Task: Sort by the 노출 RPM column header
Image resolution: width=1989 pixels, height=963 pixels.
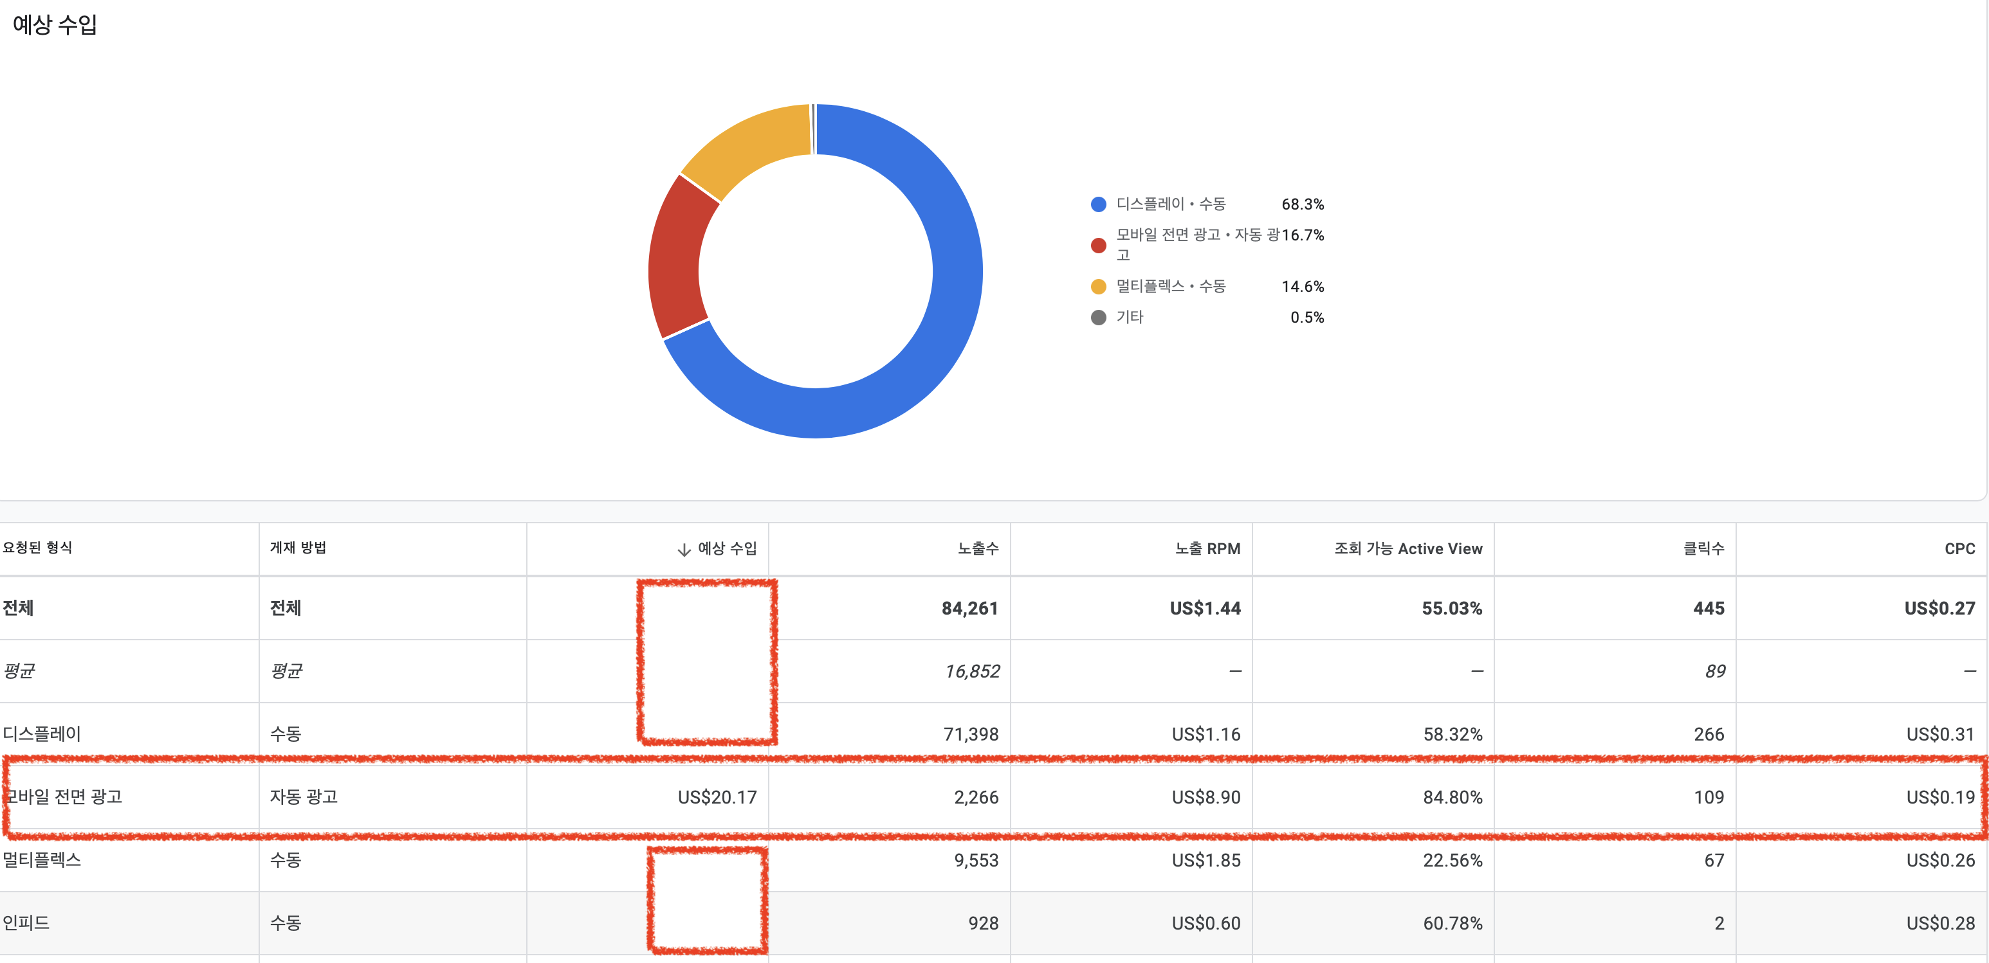Action: click(1207, 548)
